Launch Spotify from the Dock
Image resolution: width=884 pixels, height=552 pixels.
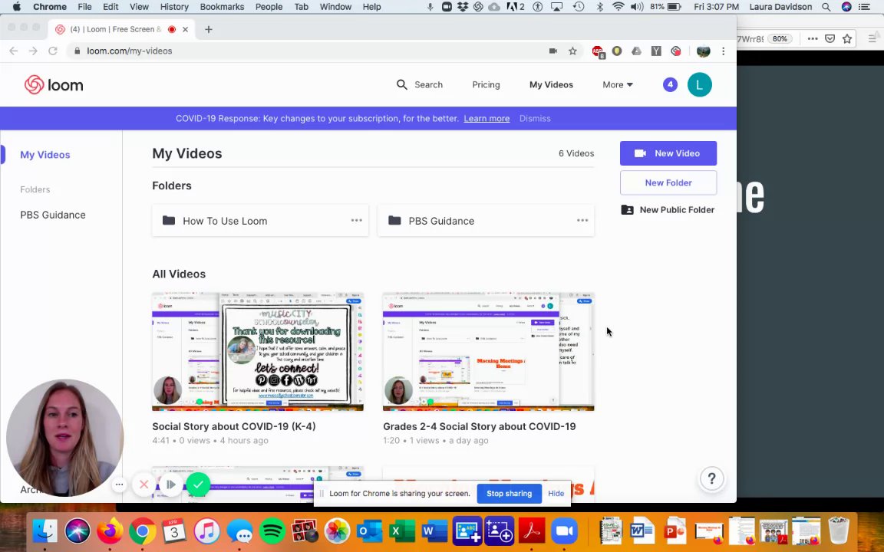coord(272,531)
